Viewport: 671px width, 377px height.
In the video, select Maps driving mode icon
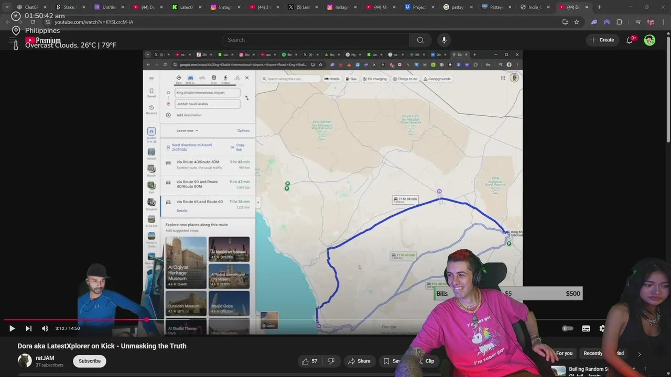coord(190,78)
